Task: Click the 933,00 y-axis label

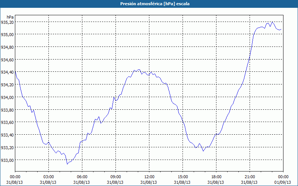Action: pyautogui.click(x=7, y=160)
